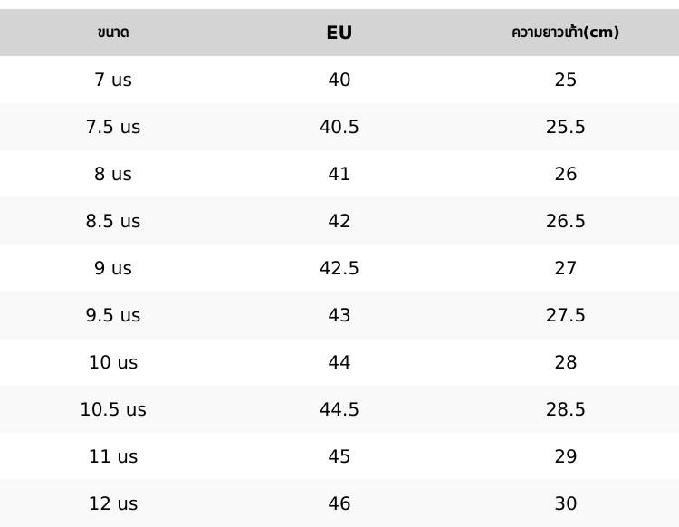Screen dimensions: 679x527
Task: Select the 8 us size cell
Action: 113,174
